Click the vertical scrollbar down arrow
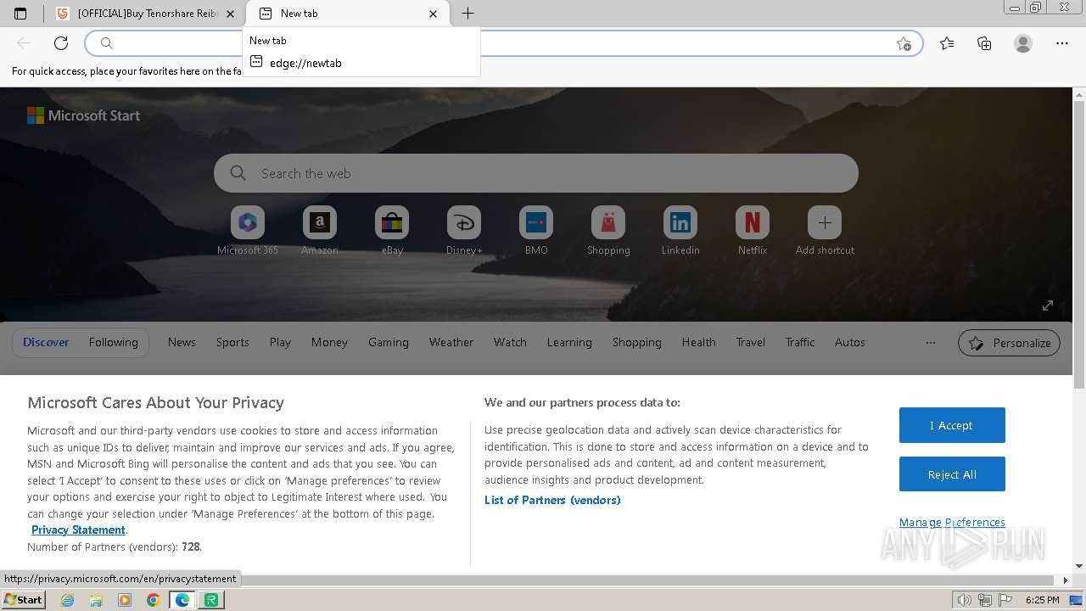This screenshot has width=1086, height=611. [1079, 566]
